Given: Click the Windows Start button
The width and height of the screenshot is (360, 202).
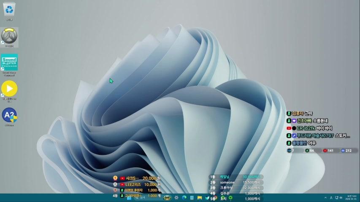Looking at the screenshot, I should (x=130, y=198).
